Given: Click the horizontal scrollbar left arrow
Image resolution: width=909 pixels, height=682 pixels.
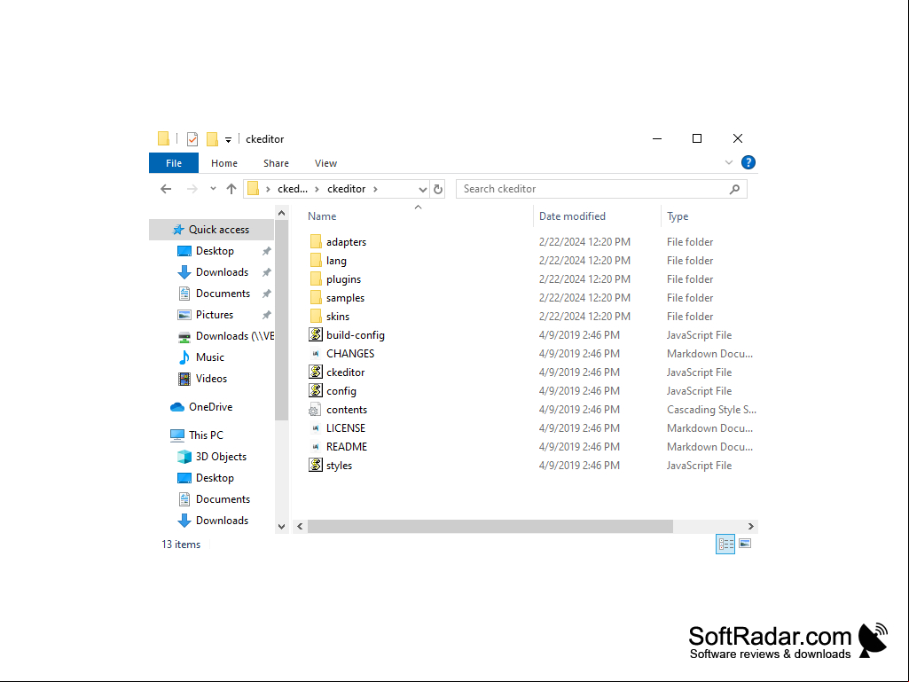Looking at the screenshot, I should coord(301,527).
